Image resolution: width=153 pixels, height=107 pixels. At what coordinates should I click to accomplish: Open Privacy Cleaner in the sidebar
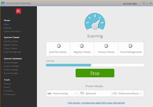(11, 48)
